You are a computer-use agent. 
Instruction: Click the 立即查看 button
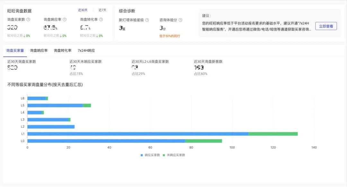tap(326, 26)
